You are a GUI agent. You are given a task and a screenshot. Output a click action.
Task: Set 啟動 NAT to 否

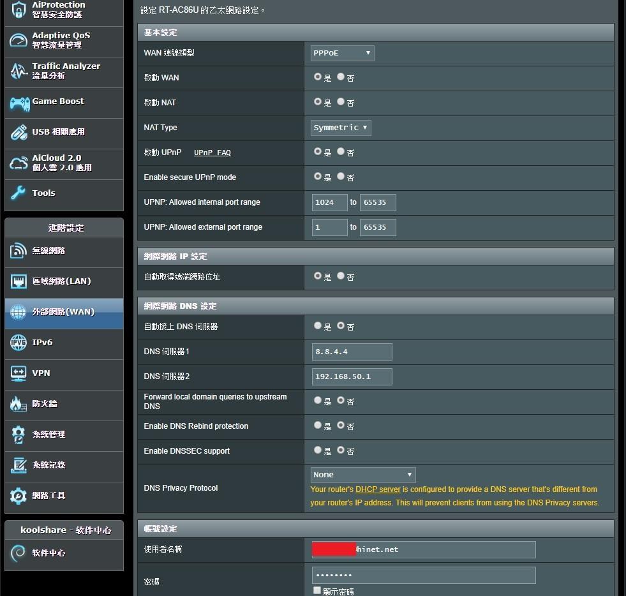click(341, 101)
